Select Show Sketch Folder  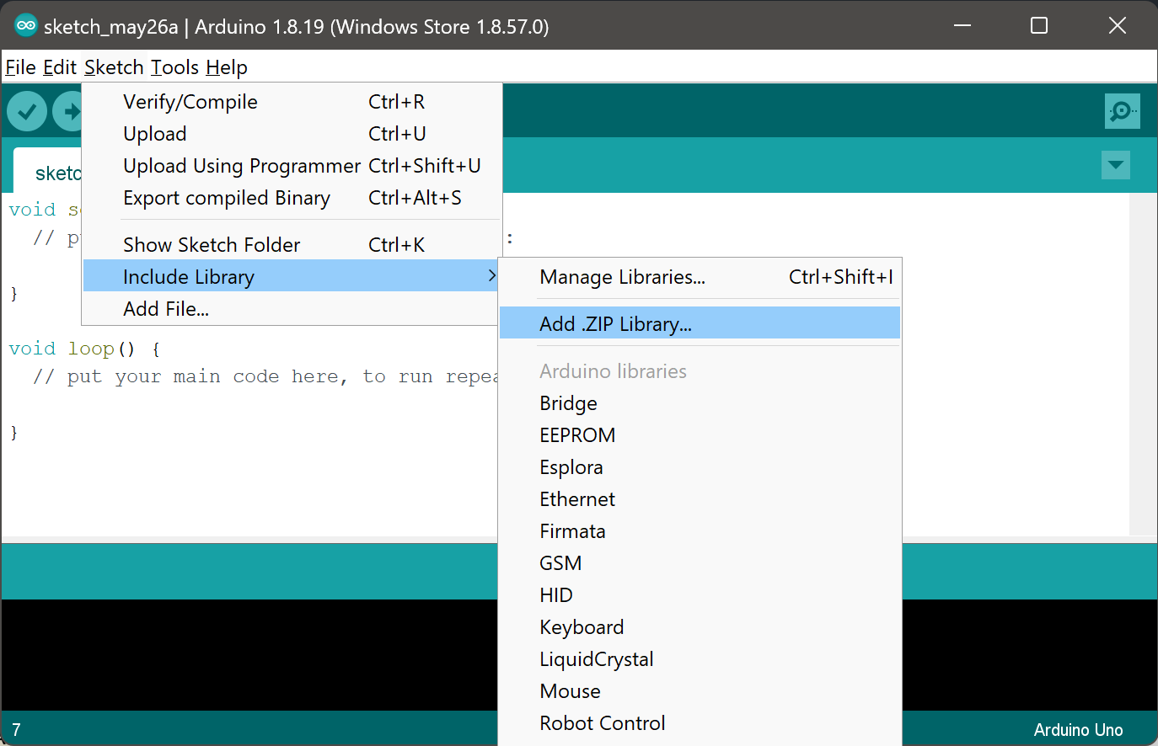tap(292, 245)
